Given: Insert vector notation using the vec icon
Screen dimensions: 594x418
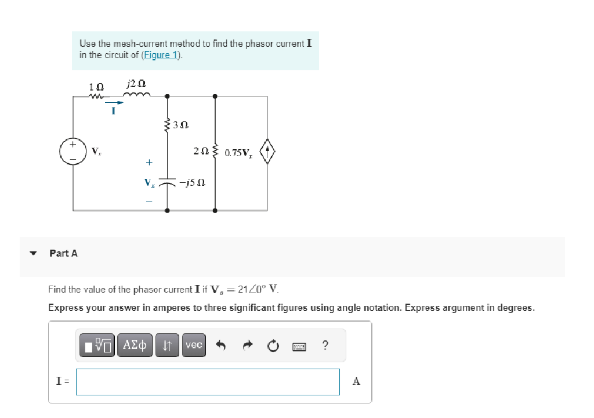Looking at the screenshot, I should click(193, 345).
